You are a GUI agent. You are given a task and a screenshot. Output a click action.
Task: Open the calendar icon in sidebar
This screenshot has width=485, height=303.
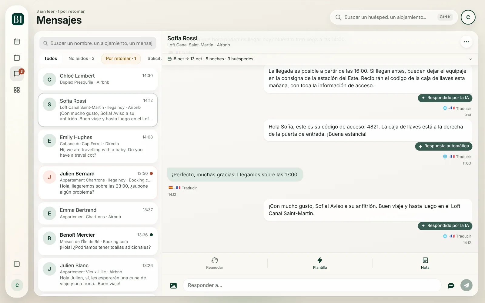tap(17, 58)
